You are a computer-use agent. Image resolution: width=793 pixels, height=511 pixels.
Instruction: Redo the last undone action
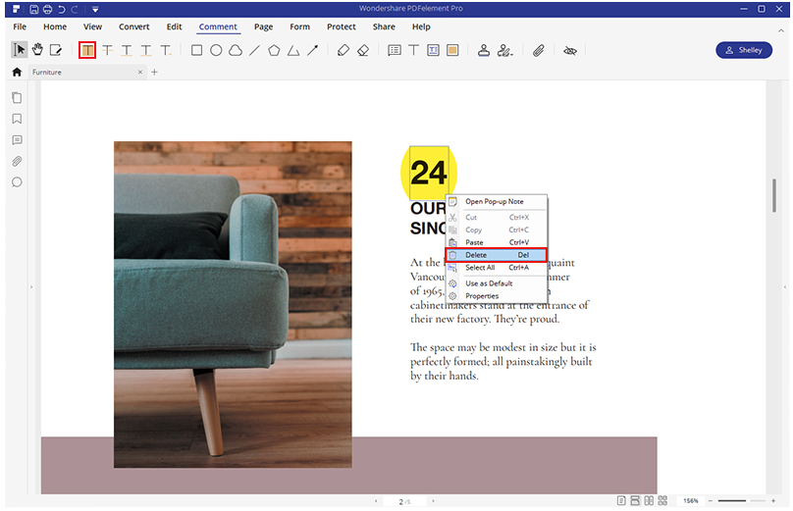pyautogui.click(x=75, y=9)
